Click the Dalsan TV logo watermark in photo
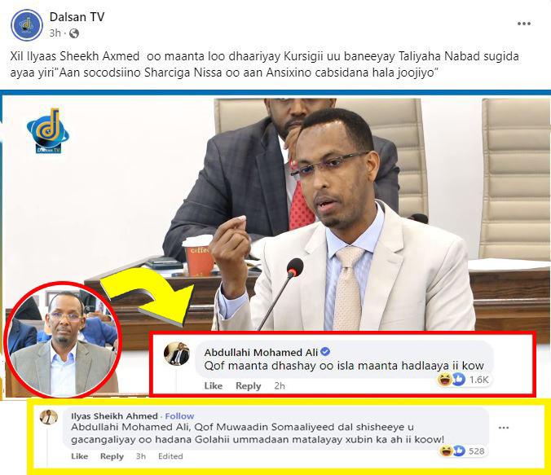Viewport: 551px width, 475px height. [48, 131]
